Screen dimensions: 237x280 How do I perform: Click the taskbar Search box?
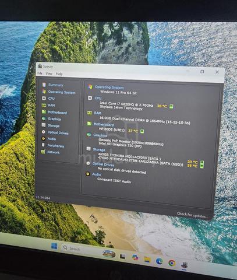(72, 248)
